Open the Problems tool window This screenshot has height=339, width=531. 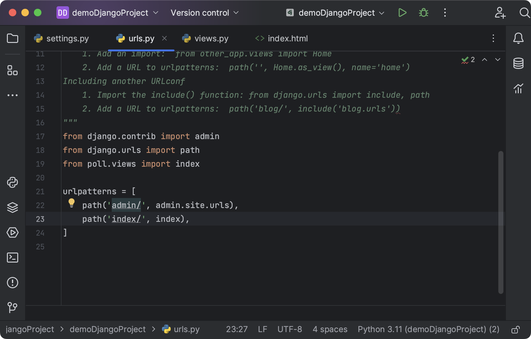[13, 283]
